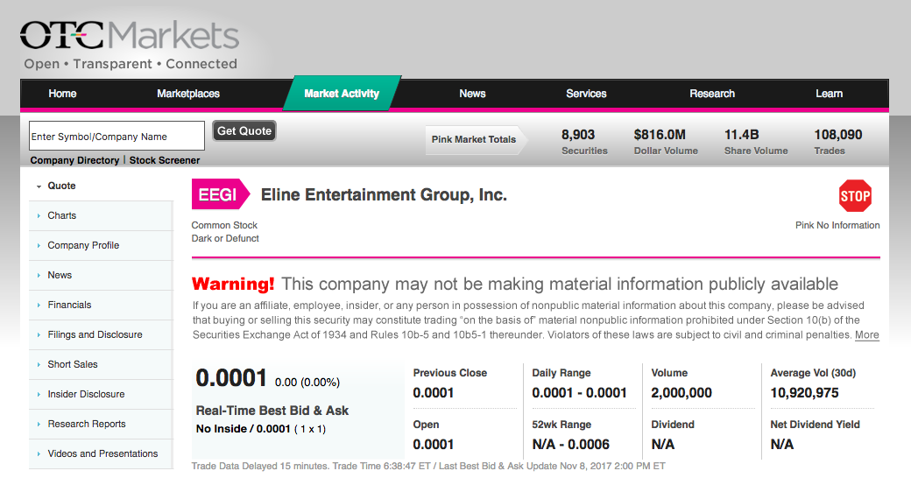Click the $816.0M Dollar Volume total
Viewport: 911px width, 485px height.
[x=666, y=142]
